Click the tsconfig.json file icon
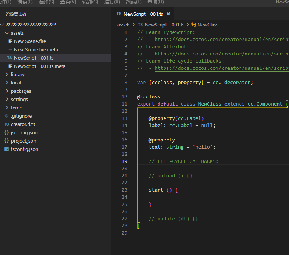The image size is (289, 255). point(6,149)
